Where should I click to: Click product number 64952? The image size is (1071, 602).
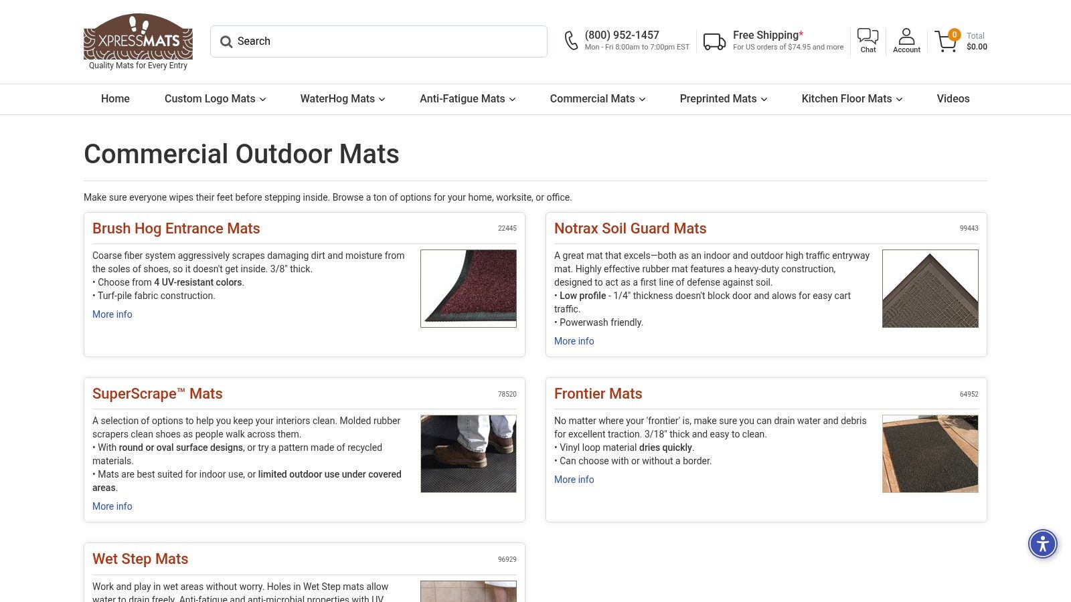[x=969, y=395]
